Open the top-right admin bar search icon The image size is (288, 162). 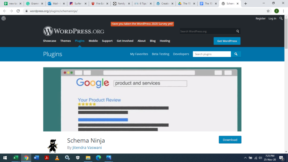[281, 18]
